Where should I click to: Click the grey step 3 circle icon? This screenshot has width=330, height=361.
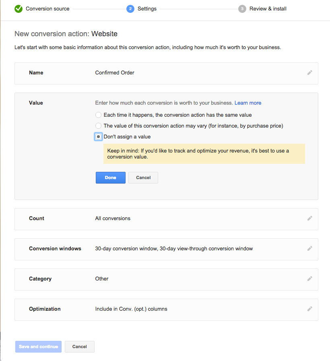[x=242, y=9]
